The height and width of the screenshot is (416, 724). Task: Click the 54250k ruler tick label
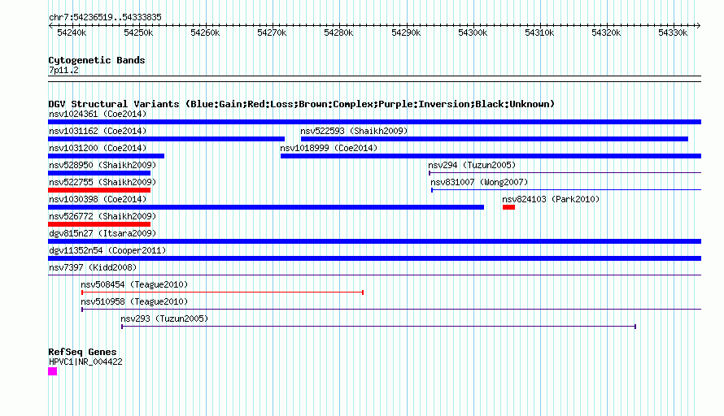[x=138, y=32]
